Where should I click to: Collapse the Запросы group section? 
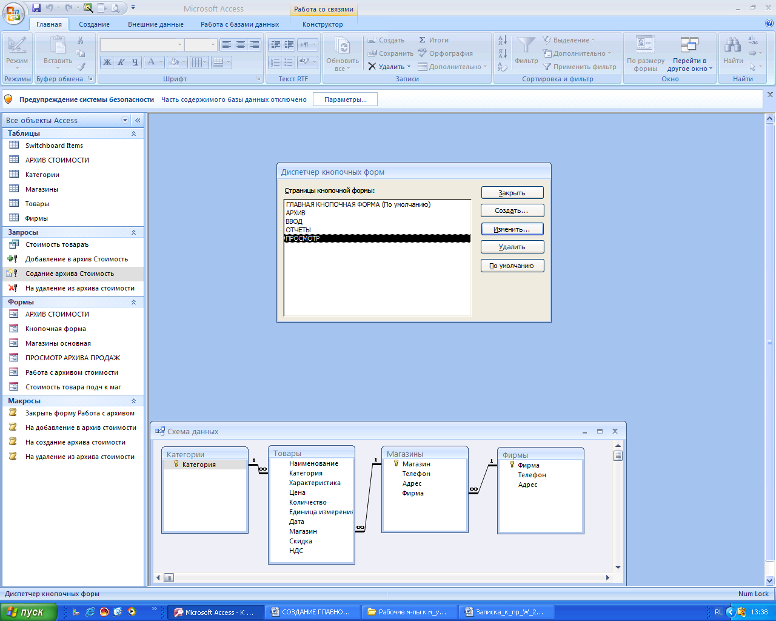tap(133, 232)
